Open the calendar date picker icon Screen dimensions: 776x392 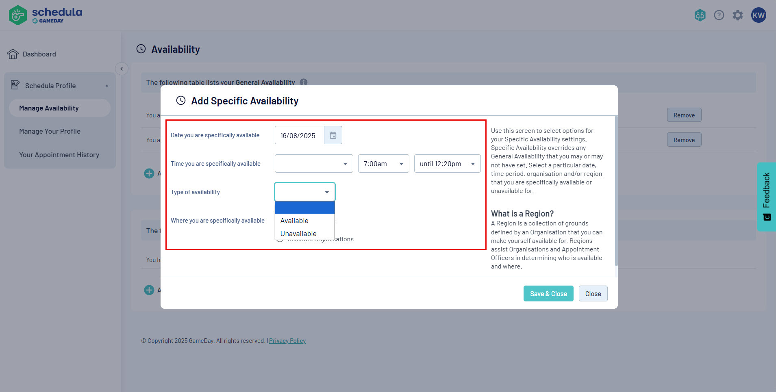click(333, 135)
